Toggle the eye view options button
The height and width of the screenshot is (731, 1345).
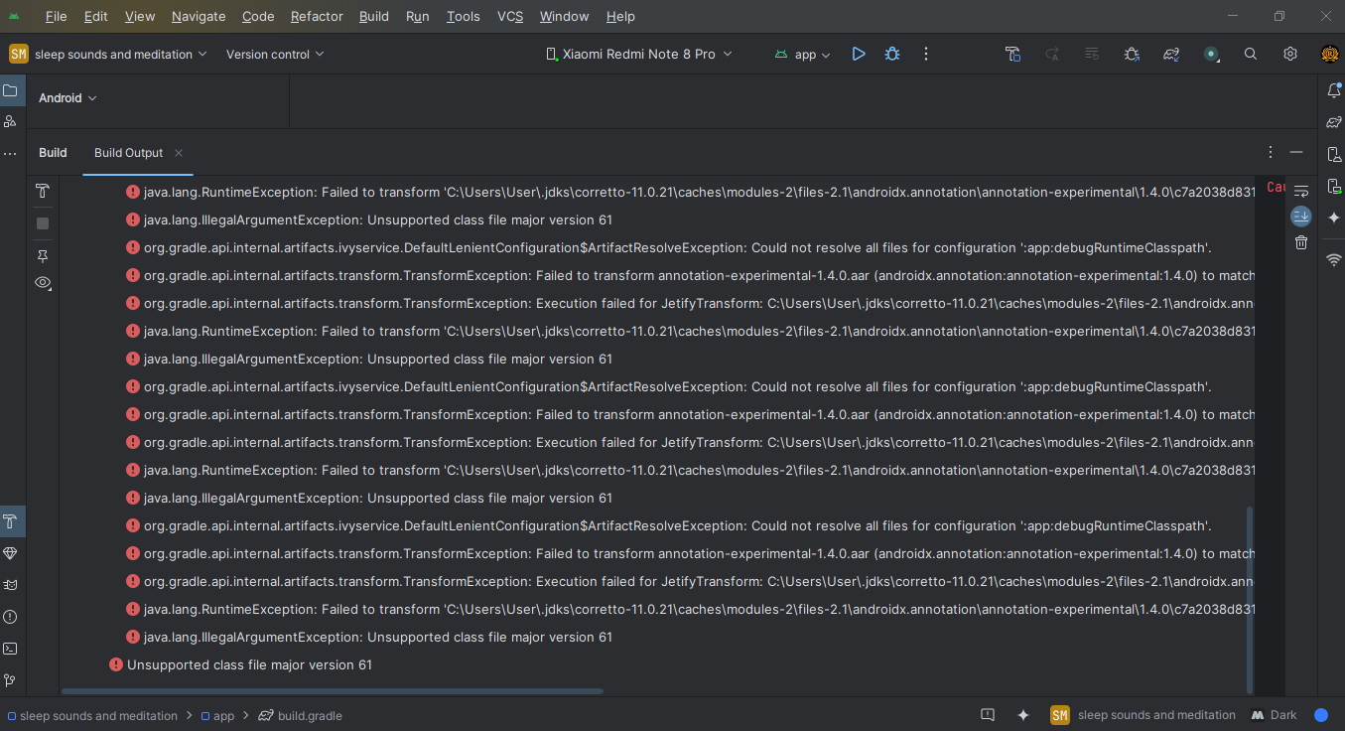(x=43, y=283)
